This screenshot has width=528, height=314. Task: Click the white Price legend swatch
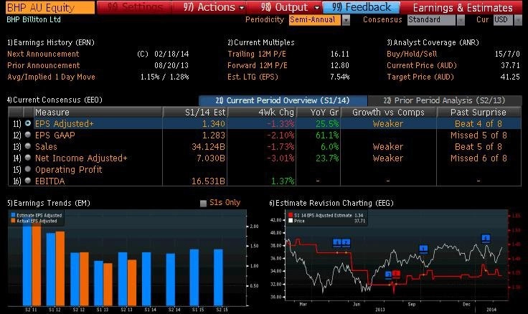click(x=291, y=221)
